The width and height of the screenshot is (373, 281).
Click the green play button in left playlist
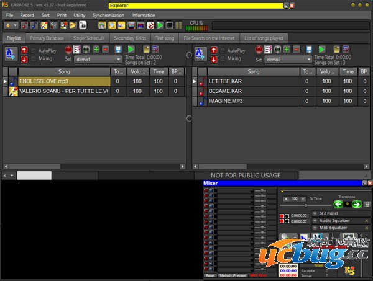coord(131,50)
